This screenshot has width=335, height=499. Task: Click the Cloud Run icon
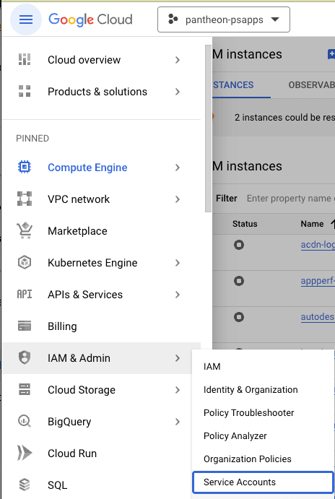[x=25, y=454]
